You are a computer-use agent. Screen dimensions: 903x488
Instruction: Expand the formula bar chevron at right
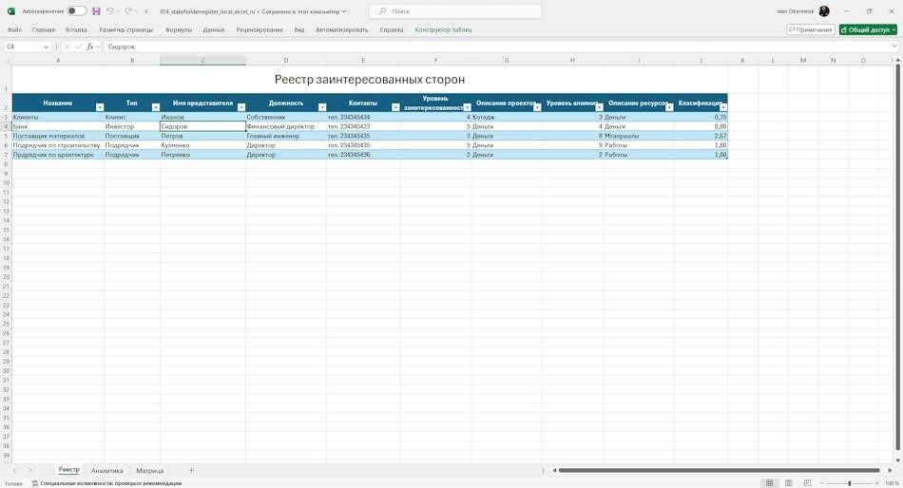(x=894, y=47)
